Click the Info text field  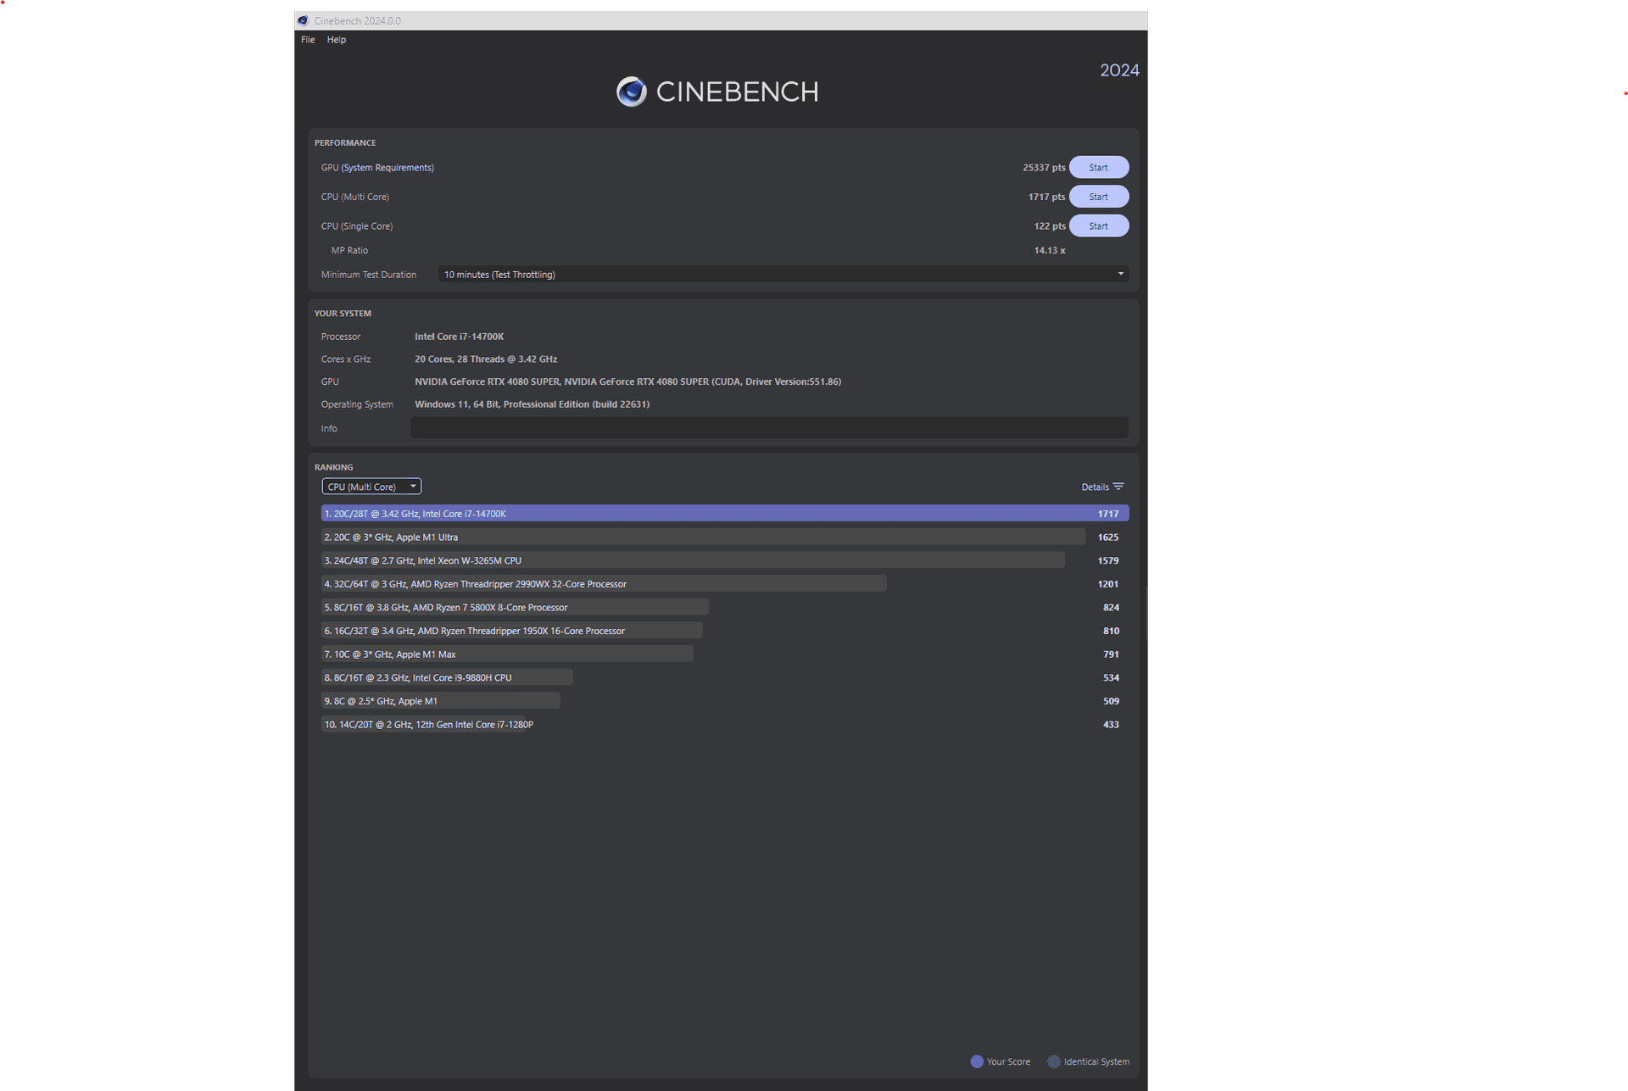(769, 428)
